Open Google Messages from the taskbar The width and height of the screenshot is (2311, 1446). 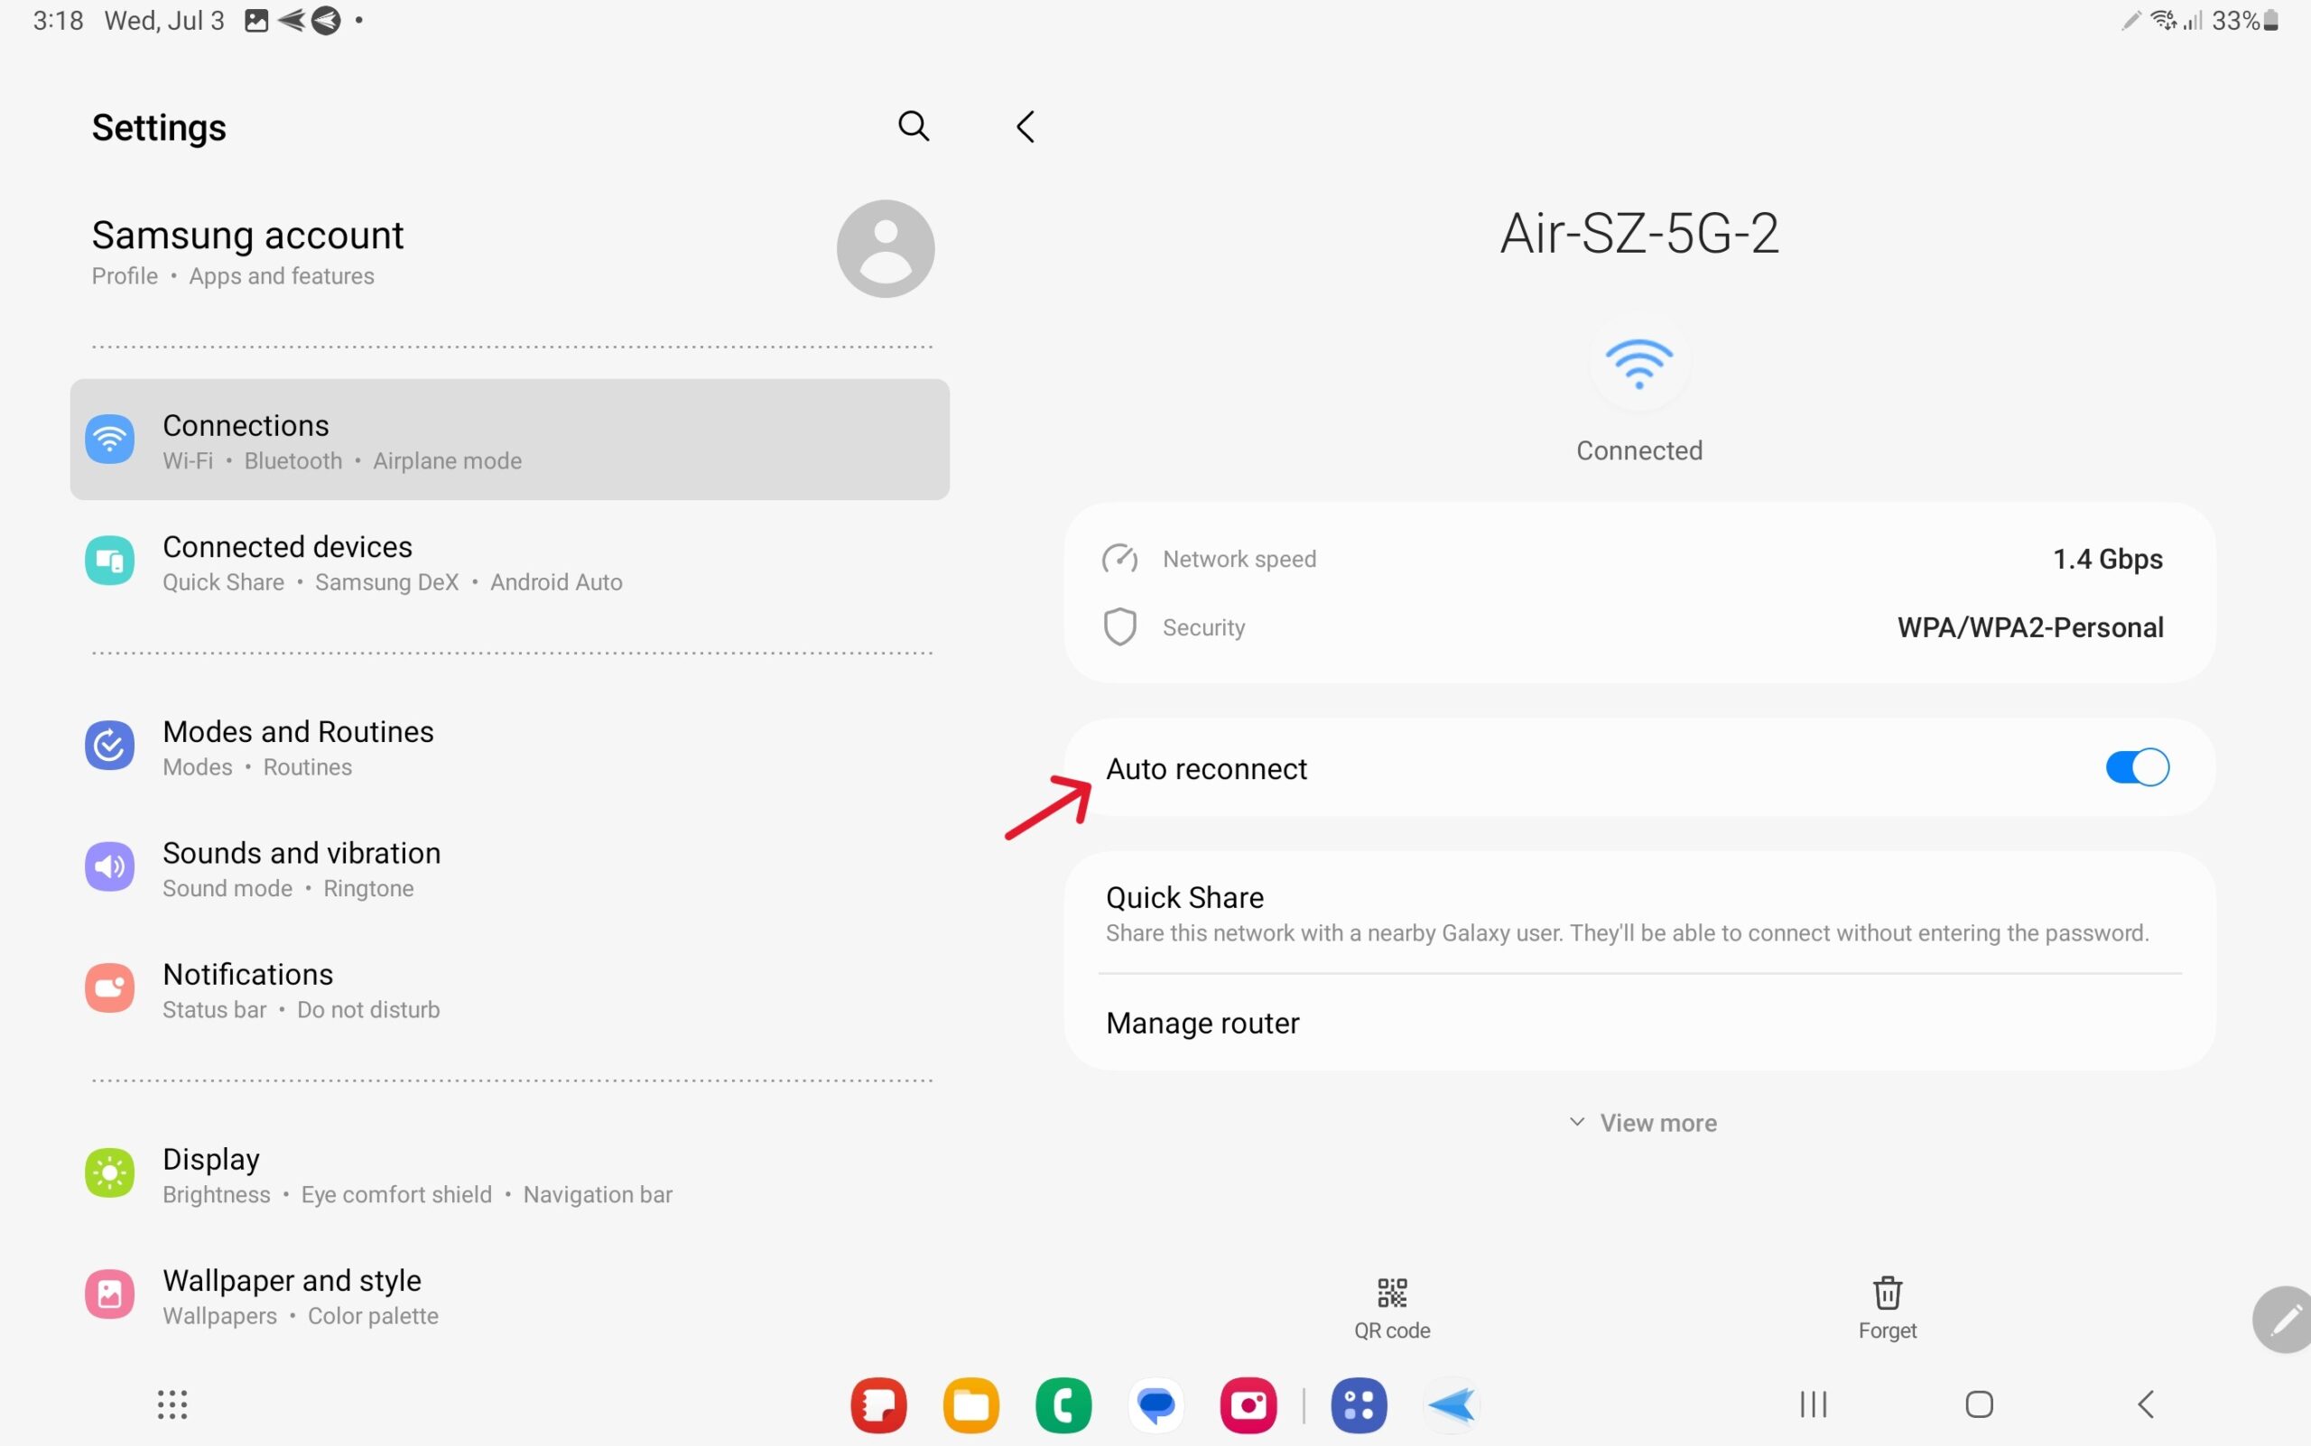[1154, 1404]
